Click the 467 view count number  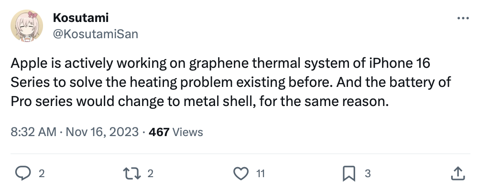pyautogui.click(x=159, y=132)
